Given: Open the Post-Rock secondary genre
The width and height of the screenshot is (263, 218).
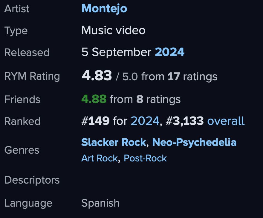Looking at the screenshot, I should coord(145,158).
